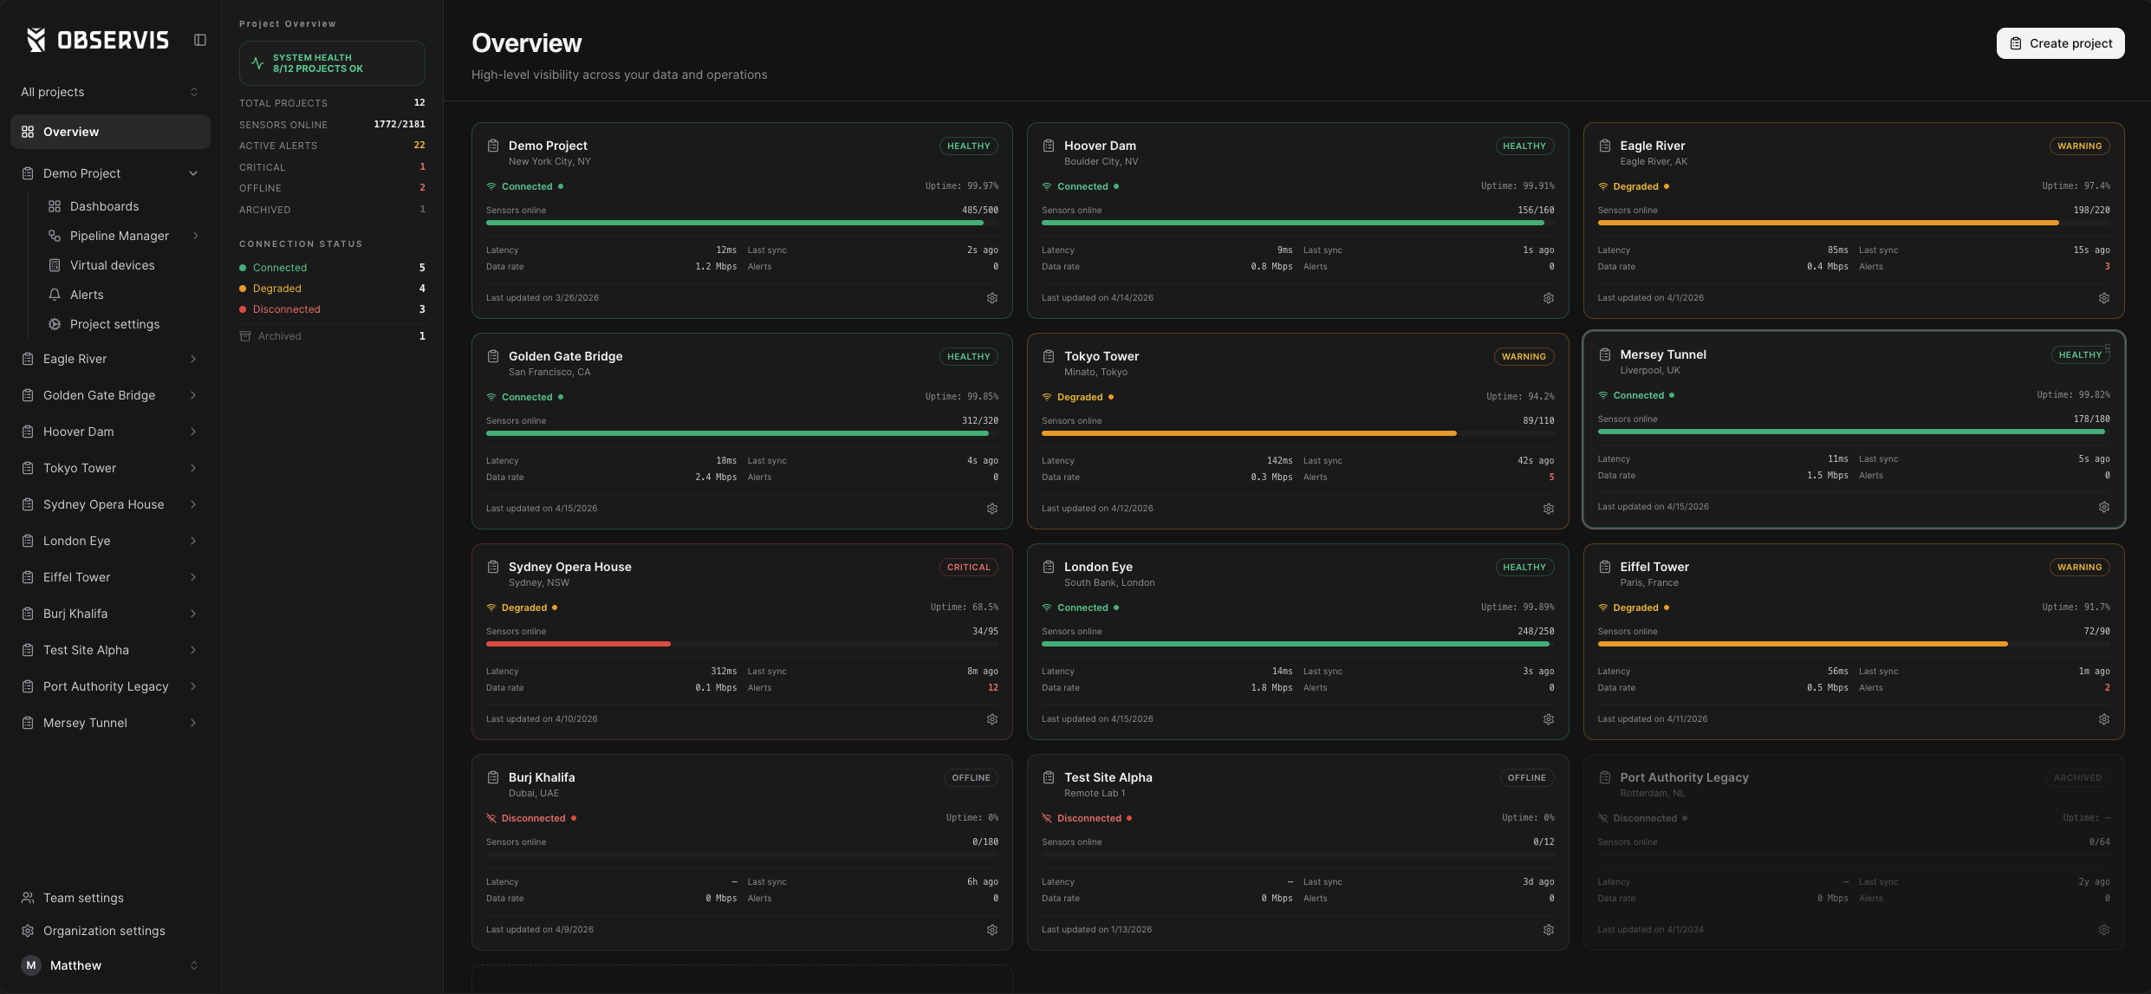Open settings gear on Port Authority Legacy card
This screenshot has width=2151, height=994.
[2104, 930]
